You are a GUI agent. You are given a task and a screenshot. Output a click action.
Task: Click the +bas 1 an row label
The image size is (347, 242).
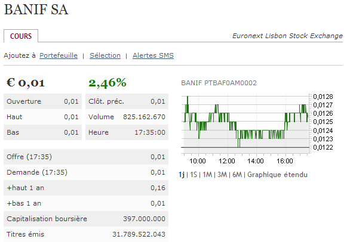(x=24, y=203)
